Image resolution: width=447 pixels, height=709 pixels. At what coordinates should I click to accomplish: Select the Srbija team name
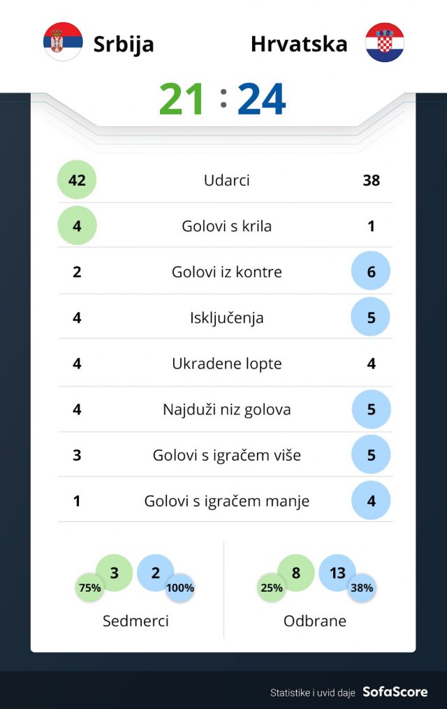click(124, 44)
